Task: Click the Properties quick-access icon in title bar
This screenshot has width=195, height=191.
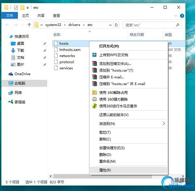Action: [16, 7]
